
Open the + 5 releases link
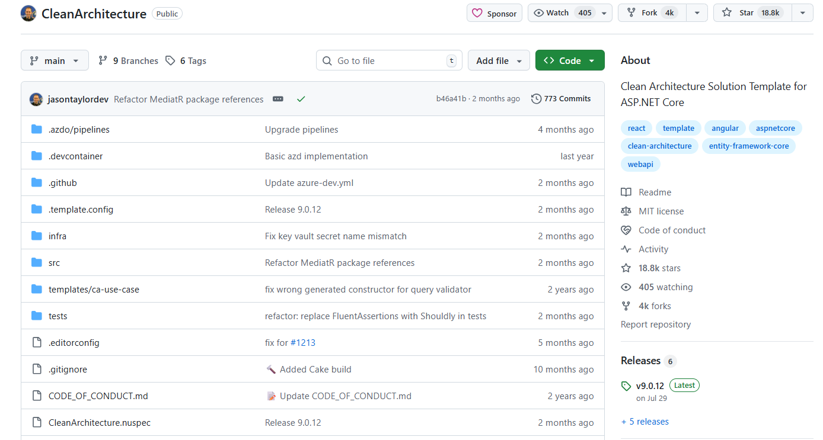pyautogui.click(x=645, y=422)
